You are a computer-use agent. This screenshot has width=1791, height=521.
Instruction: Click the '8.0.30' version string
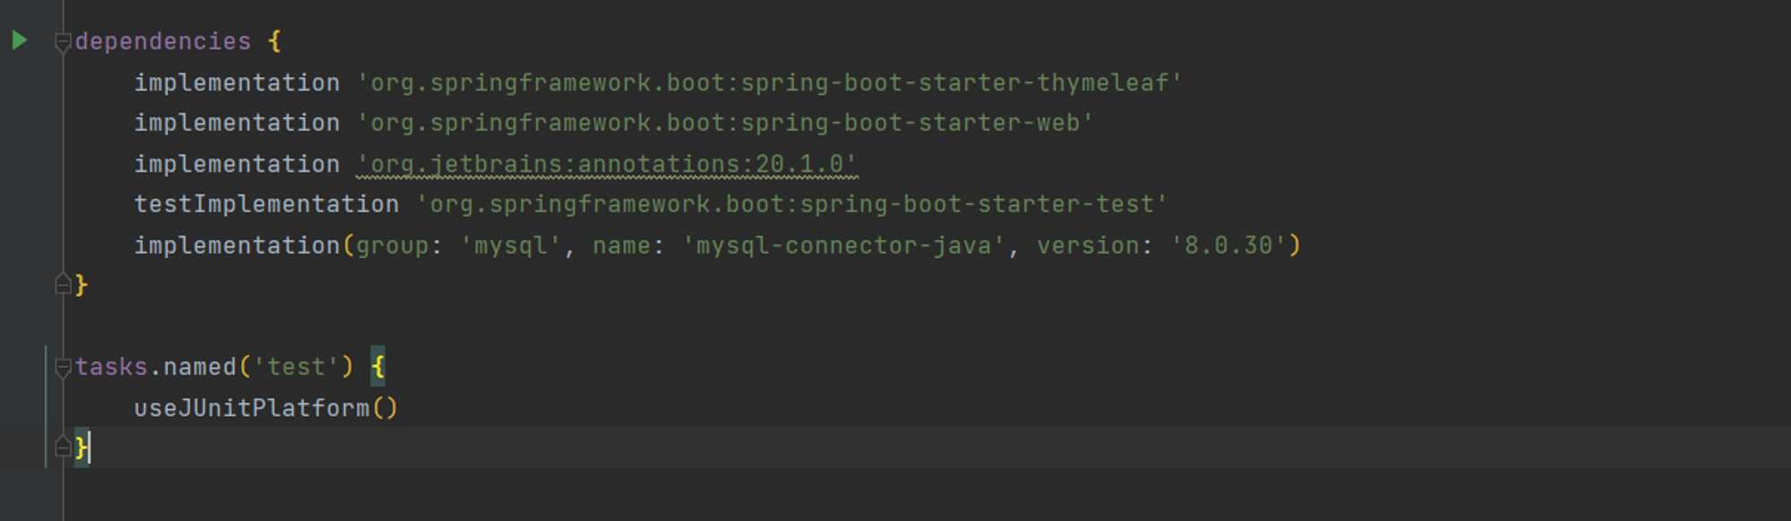coord(1228,245)
